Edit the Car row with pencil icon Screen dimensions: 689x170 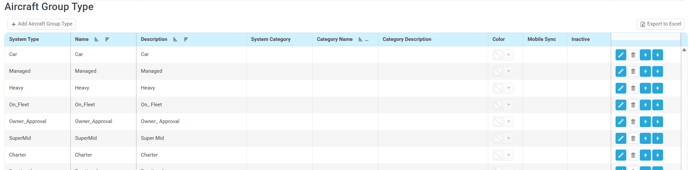621,55
